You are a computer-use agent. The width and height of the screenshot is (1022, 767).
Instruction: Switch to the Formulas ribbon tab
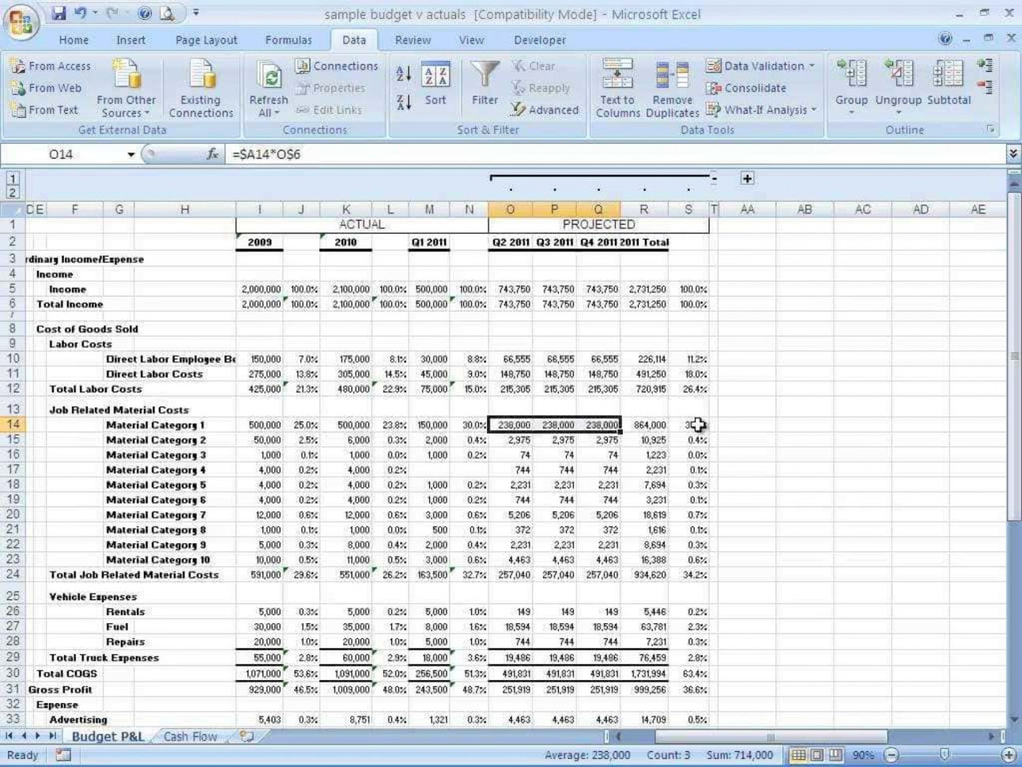[289, 40]
